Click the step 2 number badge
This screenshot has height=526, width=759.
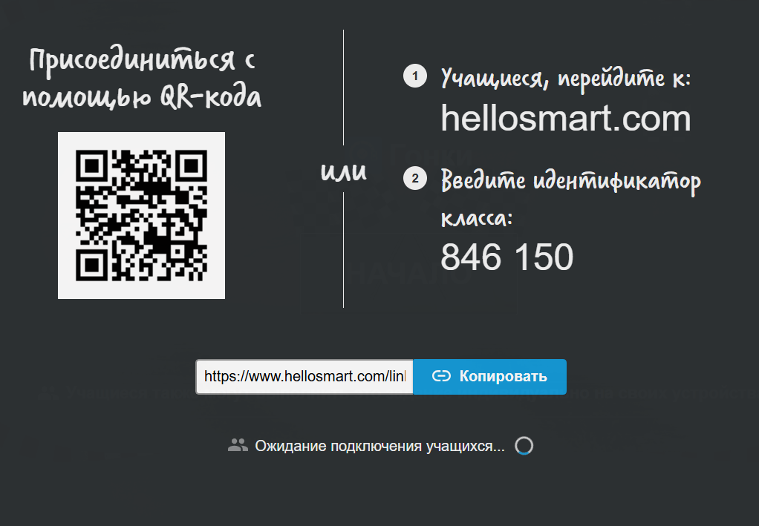[414, 178]
